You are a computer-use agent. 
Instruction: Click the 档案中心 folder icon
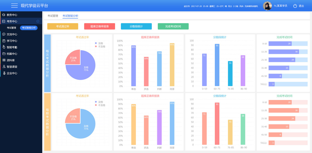[x=4, y=54]
